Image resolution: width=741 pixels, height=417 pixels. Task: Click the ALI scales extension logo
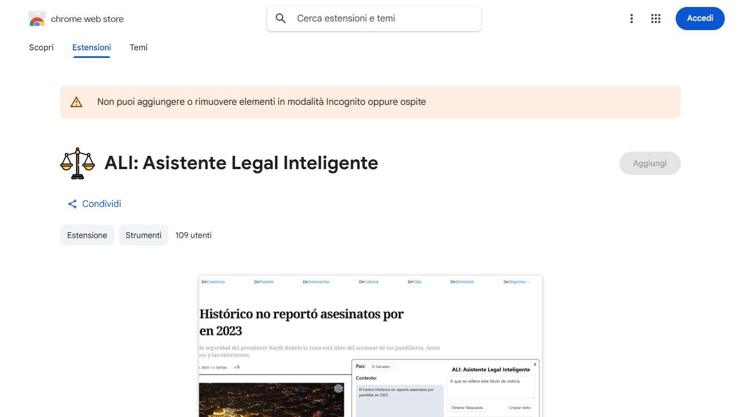(77, 163)
